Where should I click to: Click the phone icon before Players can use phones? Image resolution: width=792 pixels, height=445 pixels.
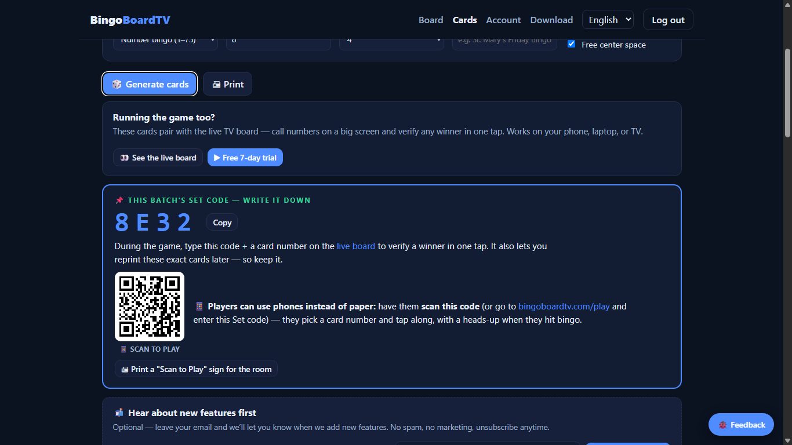pos(199,307)
